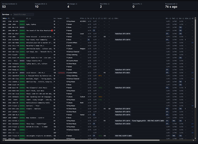198x144 pixels.
Task: Open info icon beside Second PIs
Action: (141, 4)
